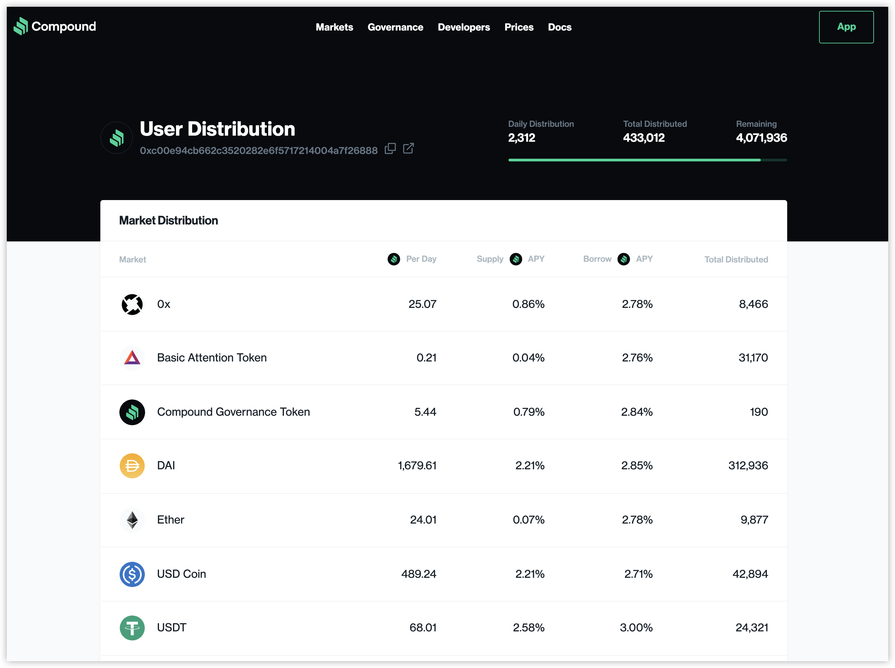895x668 pixels.
Task: Click Ether per day value 24.01
Action: coord(423,520)
